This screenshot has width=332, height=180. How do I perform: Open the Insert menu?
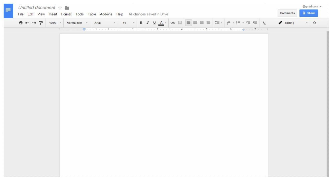53,14
